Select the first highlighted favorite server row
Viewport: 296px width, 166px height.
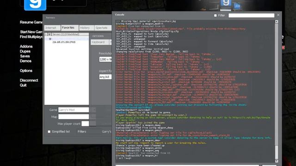tap(67, 39)
